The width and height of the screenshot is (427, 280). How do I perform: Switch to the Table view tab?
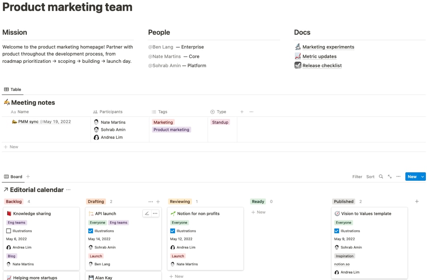12,89
